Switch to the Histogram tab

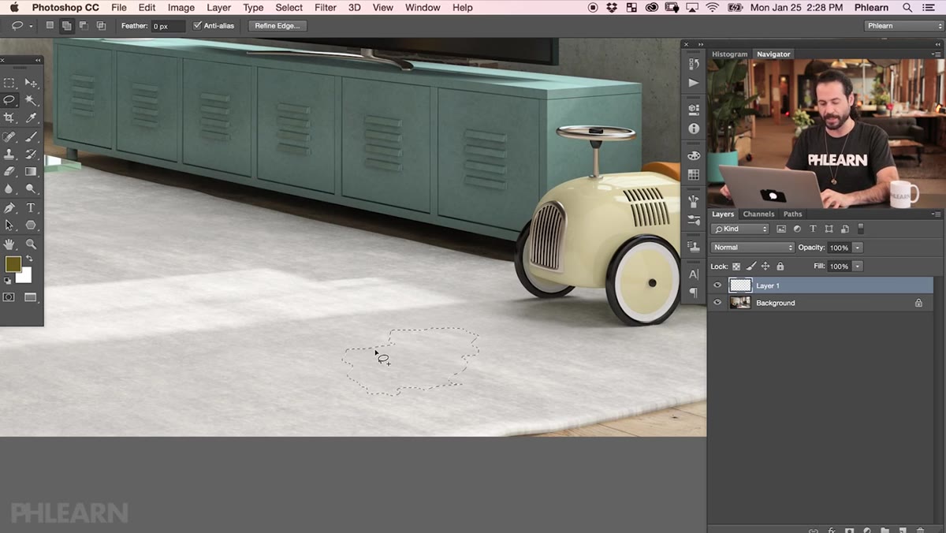pos(729,54)
